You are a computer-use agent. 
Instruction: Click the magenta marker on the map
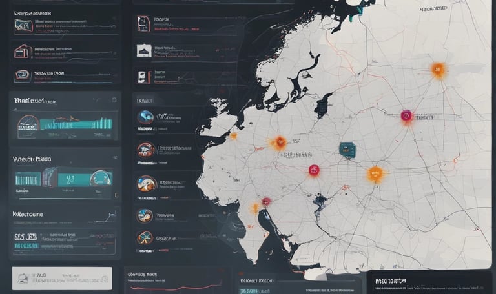coord(406,116)
